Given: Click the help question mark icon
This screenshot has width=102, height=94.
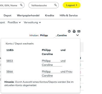Looking at the screenshot, I should tap(69, 31).
